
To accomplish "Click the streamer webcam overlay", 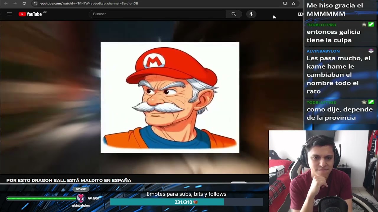I will coord(323,171).
